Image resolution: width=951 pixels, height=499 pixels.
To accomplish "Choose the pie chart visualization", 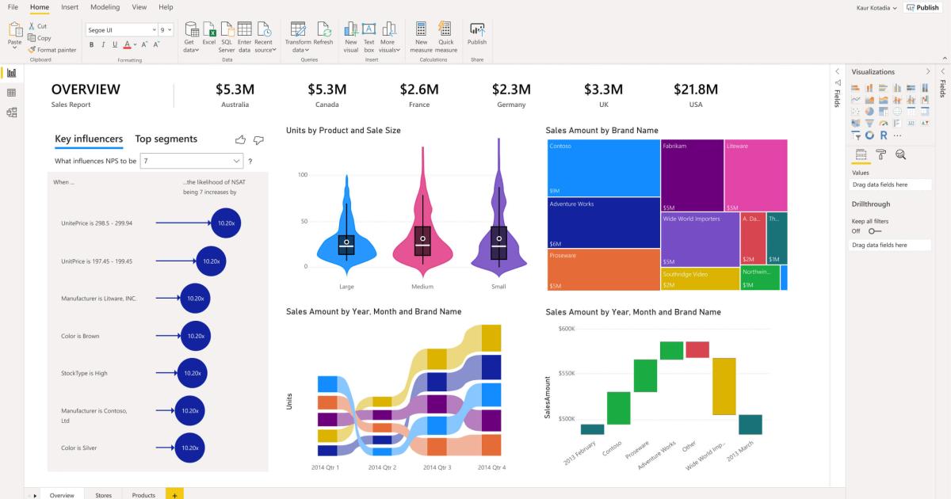I will click(869, 111).
